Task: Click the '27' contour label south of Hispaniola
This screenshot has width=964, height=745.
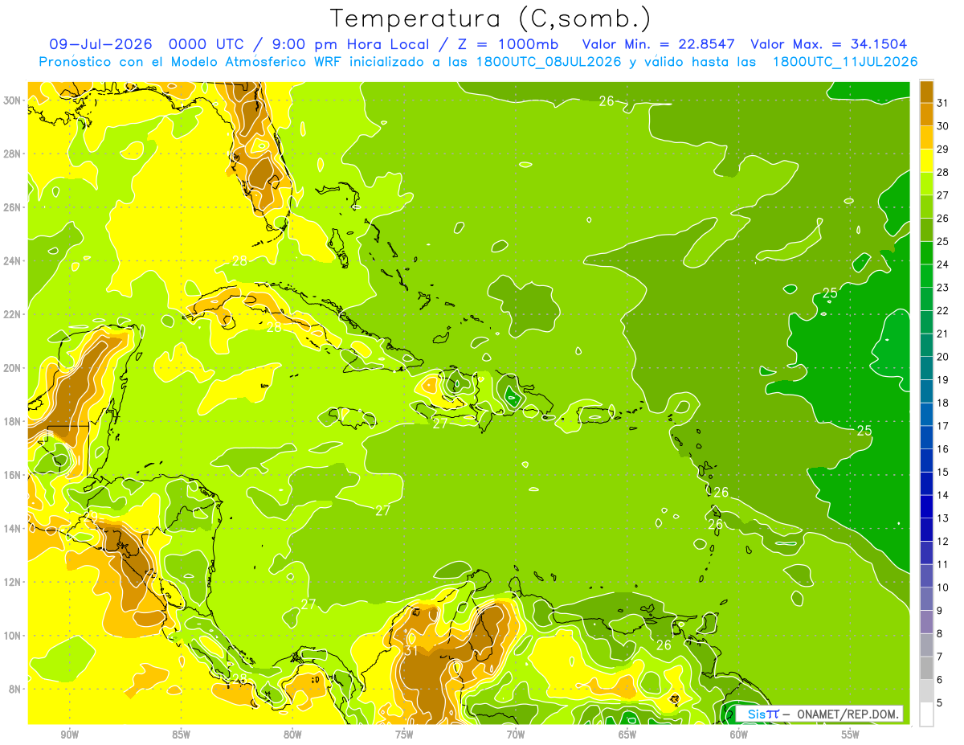Action: pos(440,424)
